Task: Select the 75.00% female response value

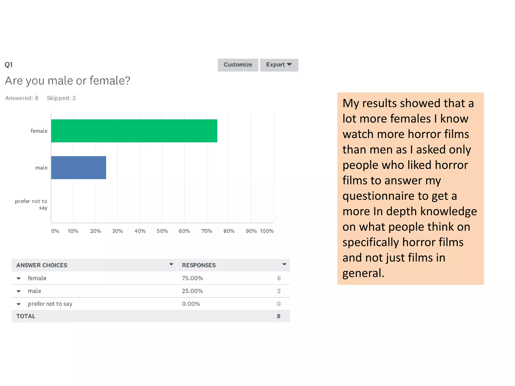Action: point(192,278)
